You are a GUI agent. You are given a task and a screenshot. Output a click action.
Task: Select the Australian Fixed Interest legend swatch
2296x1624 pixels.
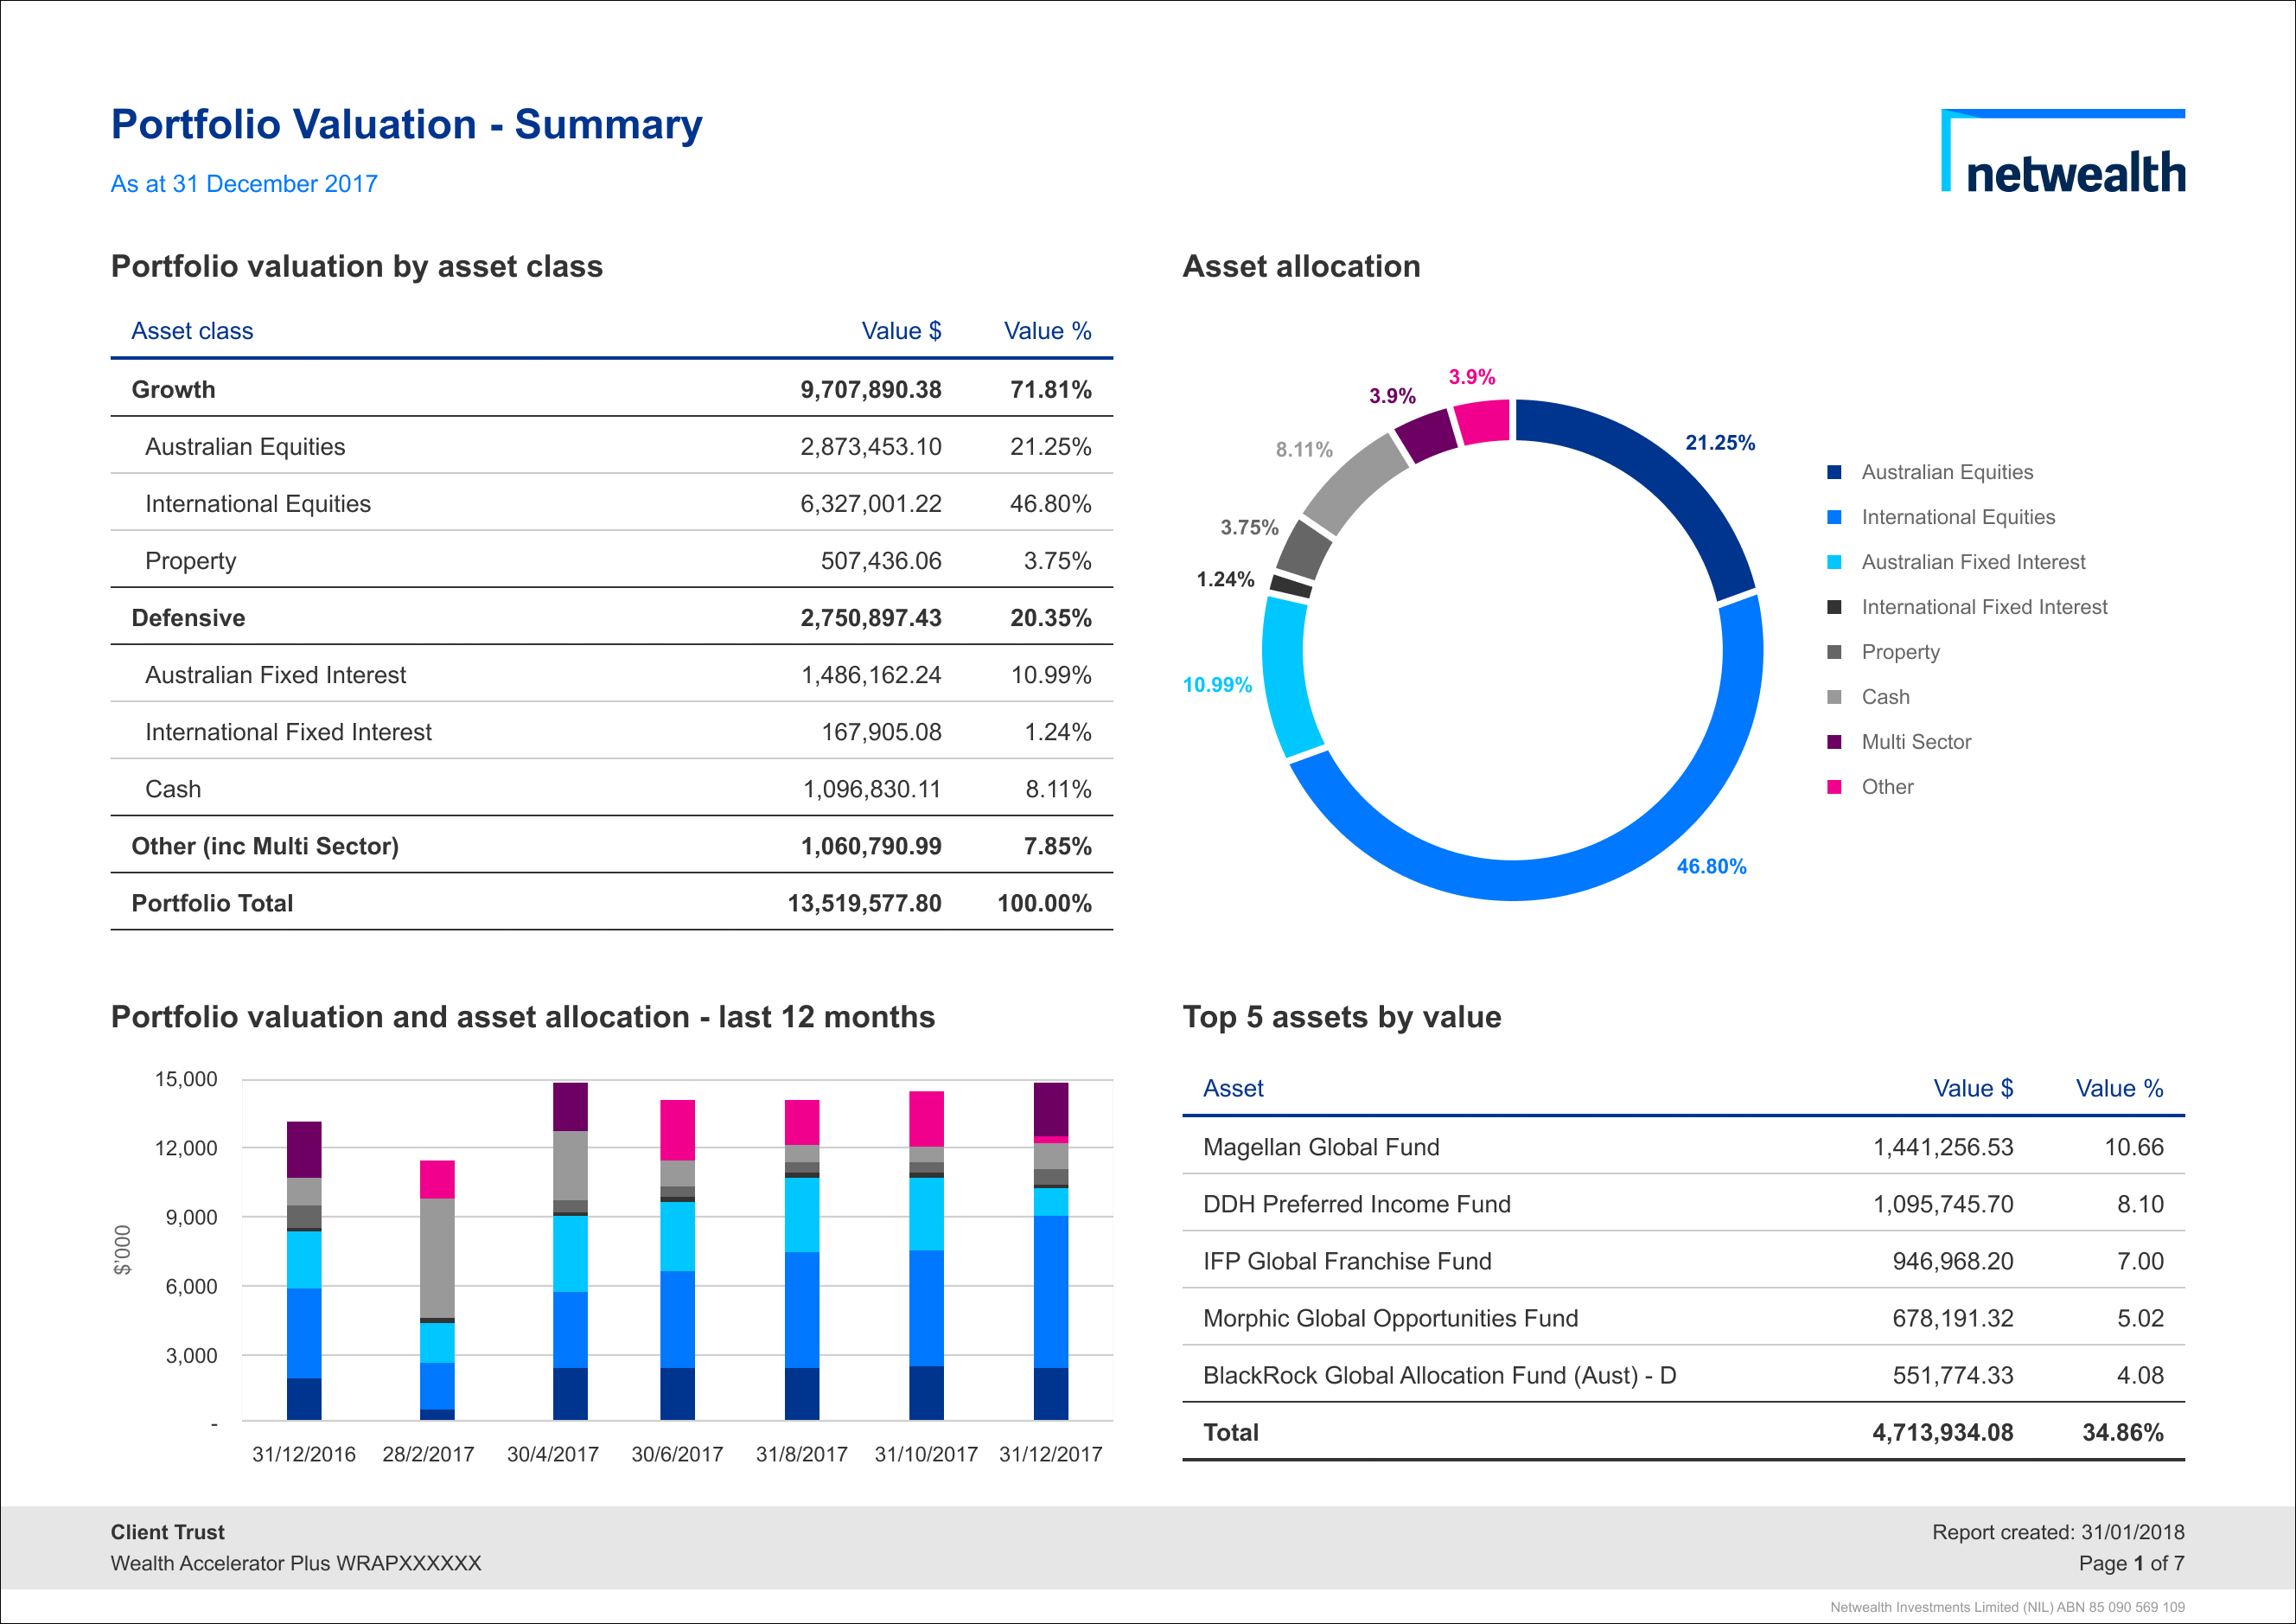(1834, 562)
